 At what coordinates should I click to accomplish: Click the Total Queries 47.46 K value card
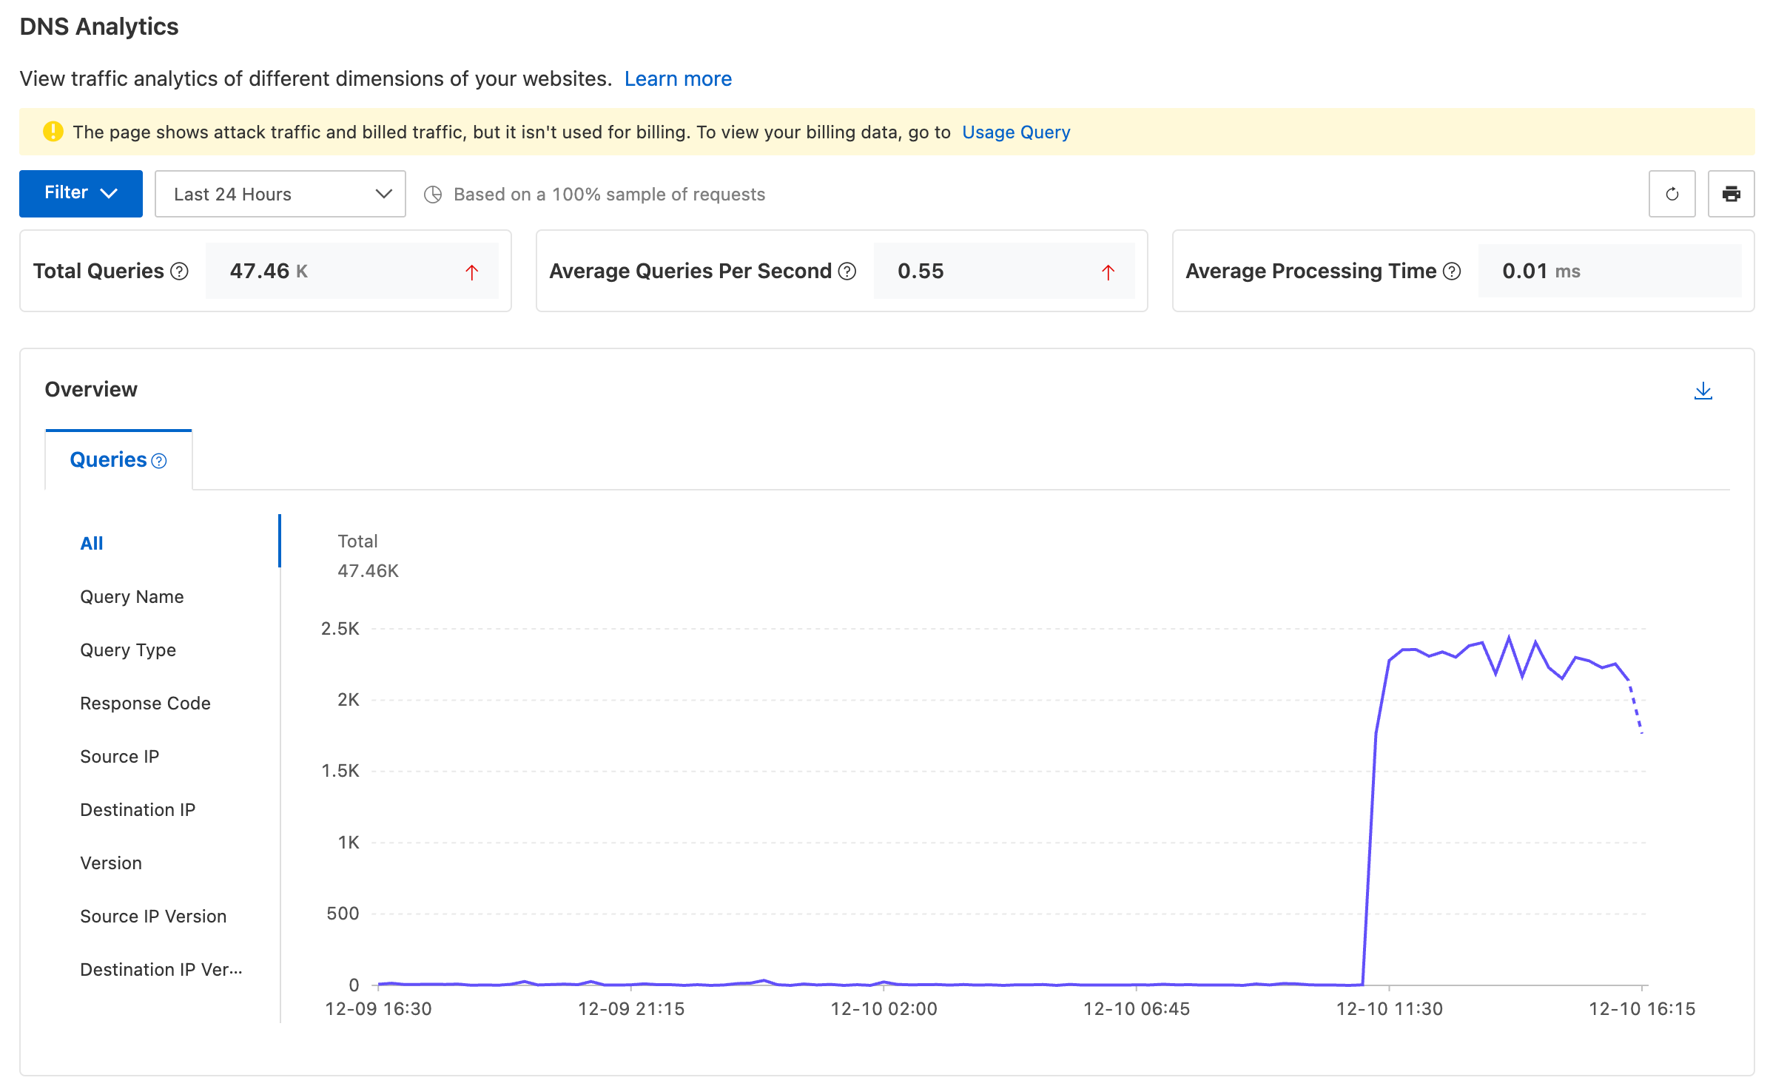(x=352, y=271)
